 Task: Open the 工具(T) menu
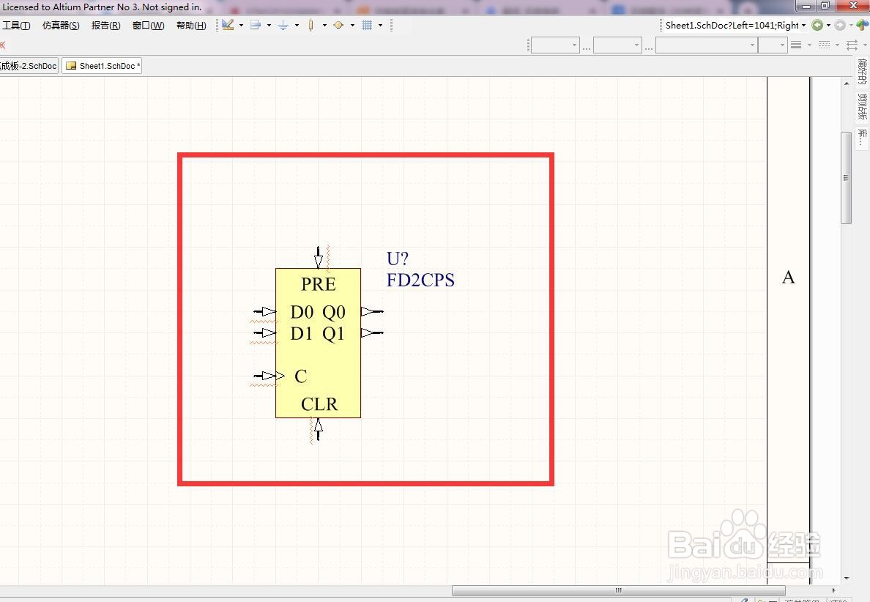tap(16, 25)
